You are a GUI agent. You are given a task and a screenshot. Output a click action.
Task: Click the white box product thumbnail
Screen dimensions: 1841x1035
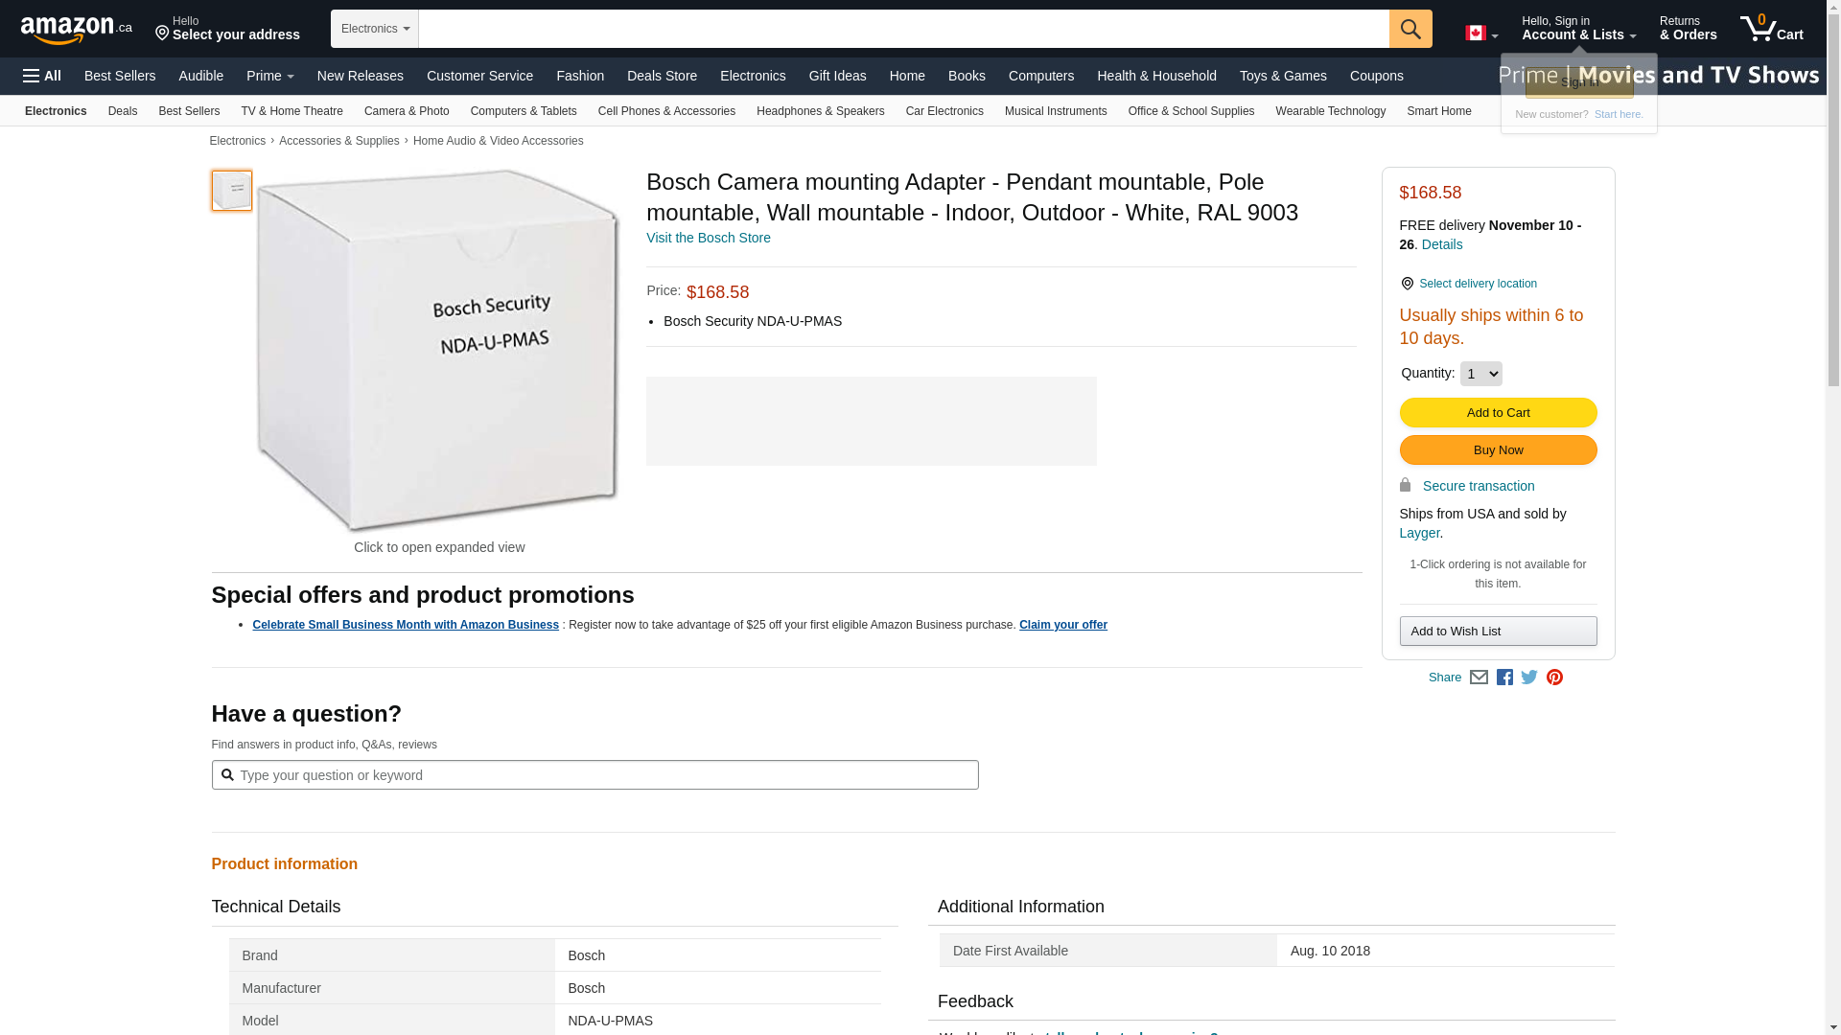pyautogui.click(x=232, y=191)
